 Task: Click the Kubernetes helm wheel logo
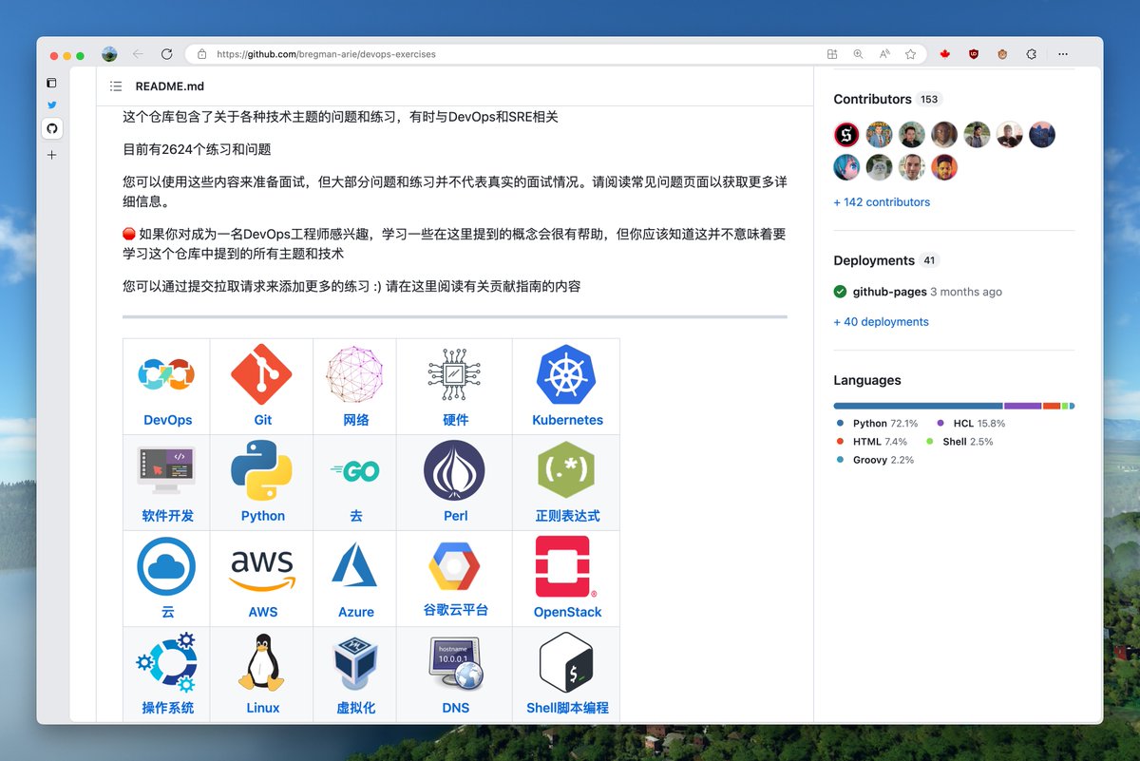point(567,374)
